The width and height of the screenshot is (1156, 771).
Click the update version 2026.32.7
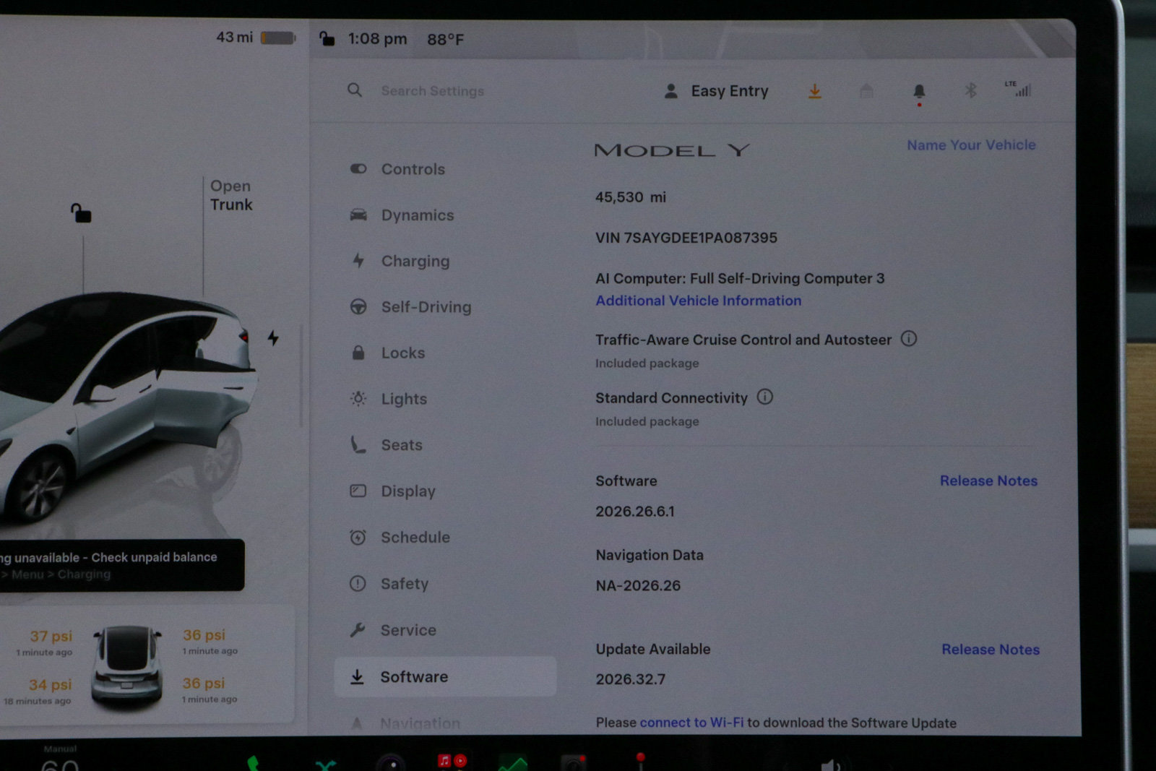(x=631, y=679)
